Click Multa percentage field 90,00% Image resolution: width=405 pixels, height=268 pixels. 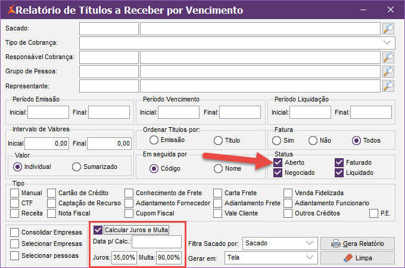169,258
